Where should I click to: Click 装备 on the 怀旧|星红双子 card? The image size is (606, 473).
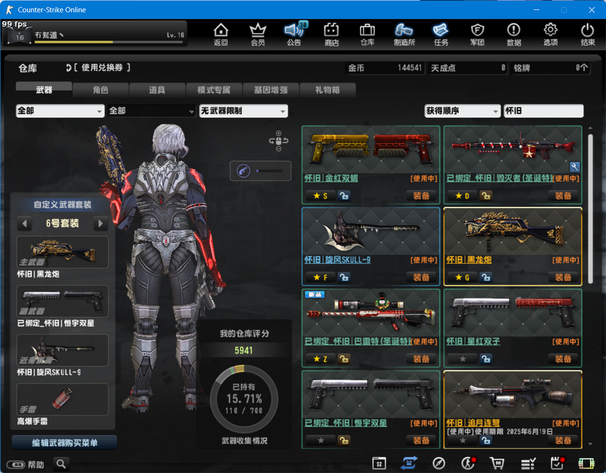pos(563,359)
